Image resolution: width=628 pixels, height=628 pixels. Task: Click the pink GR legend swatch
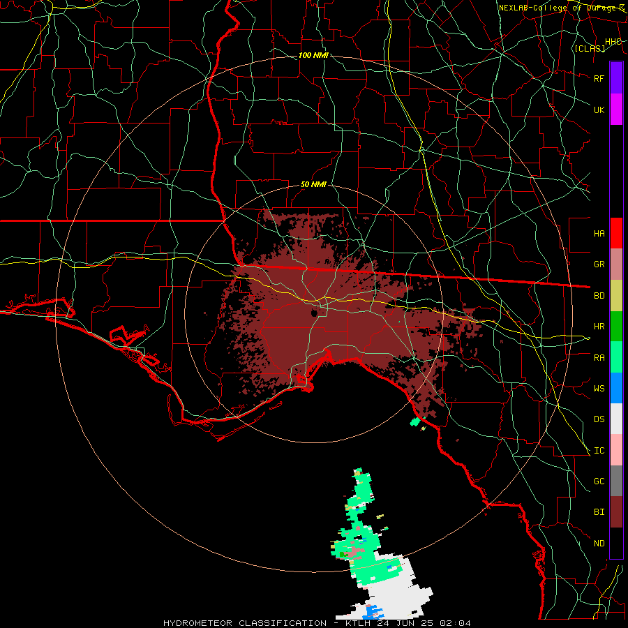[x=616, y=264]
